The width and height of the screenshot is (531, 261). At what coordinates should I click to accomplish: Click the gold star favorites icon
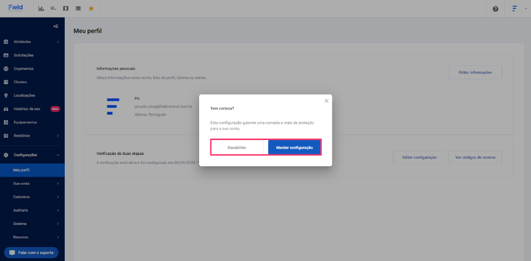pos(91,9)
